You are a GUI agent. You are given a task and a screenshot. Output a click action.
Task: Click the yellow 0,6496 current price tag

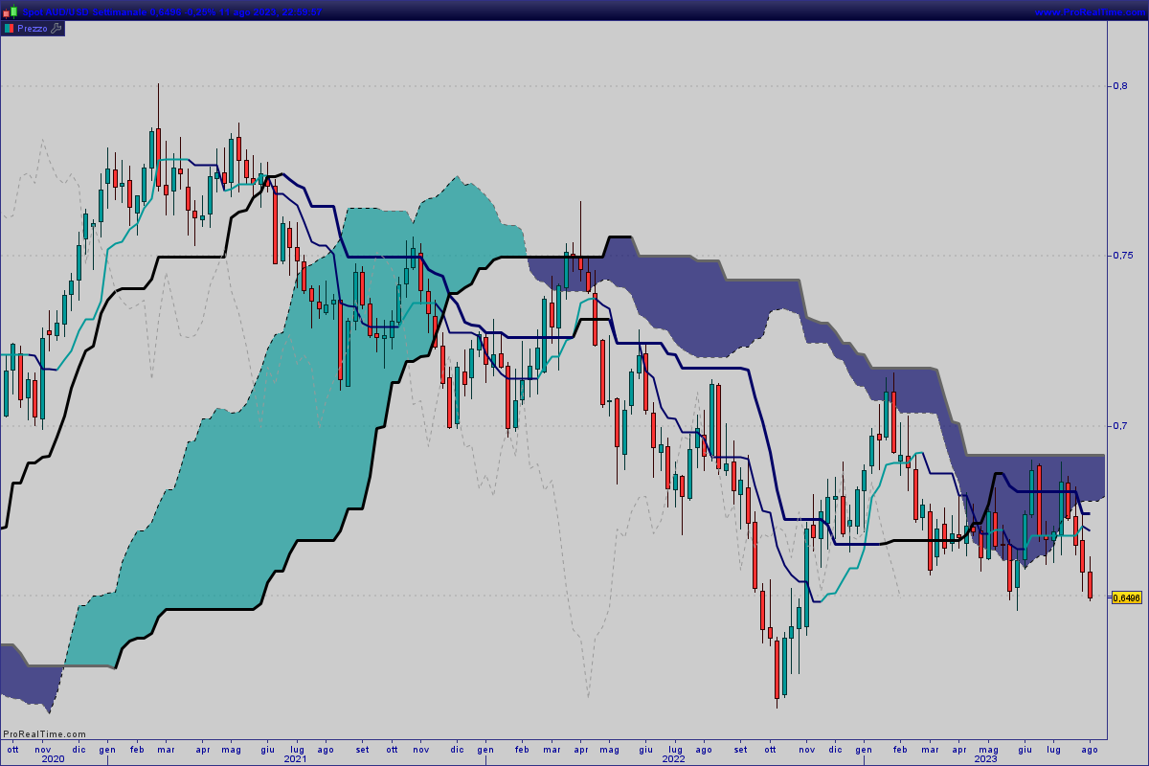(1126, 597)
